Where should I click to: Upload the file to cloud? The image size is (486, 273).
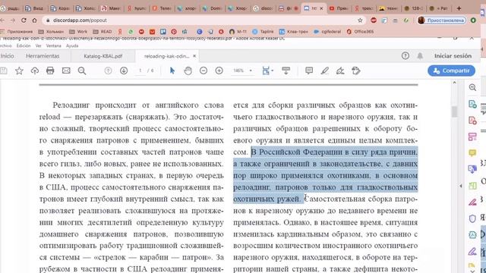pos(35,71)
